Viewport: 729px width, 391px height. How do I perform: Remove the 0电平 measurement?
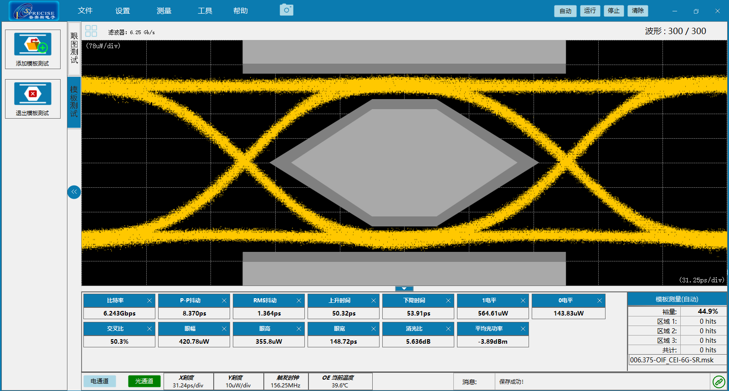pos(600,301)
